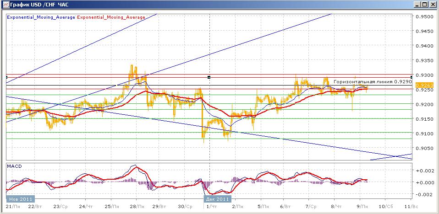Click MACD axis label +0.002
Screen dimensions: 439x214
tap(425, 171)
